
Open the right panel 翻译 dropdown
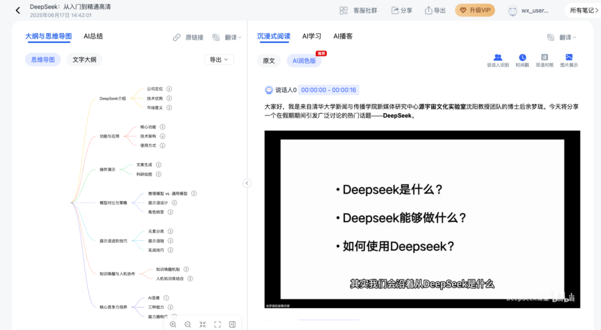pos(568,37)
